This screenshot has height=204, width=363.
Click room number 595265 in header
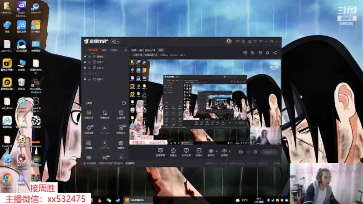tap(174, 55)
